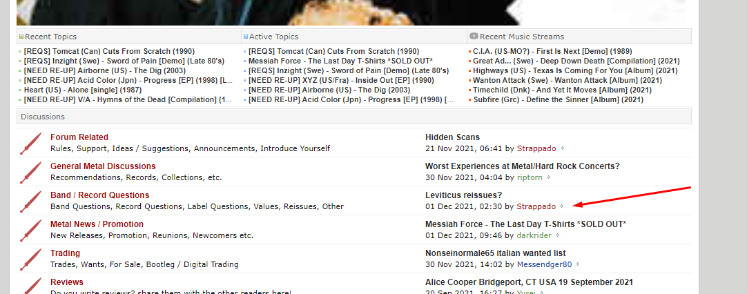The image size is (747, 294).
Task: View Messendger80's user profile
Action: 545,264
